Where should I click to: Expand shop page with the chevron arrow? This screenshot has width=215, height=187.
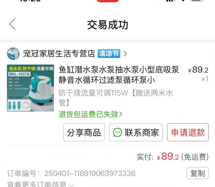point(125,54)
